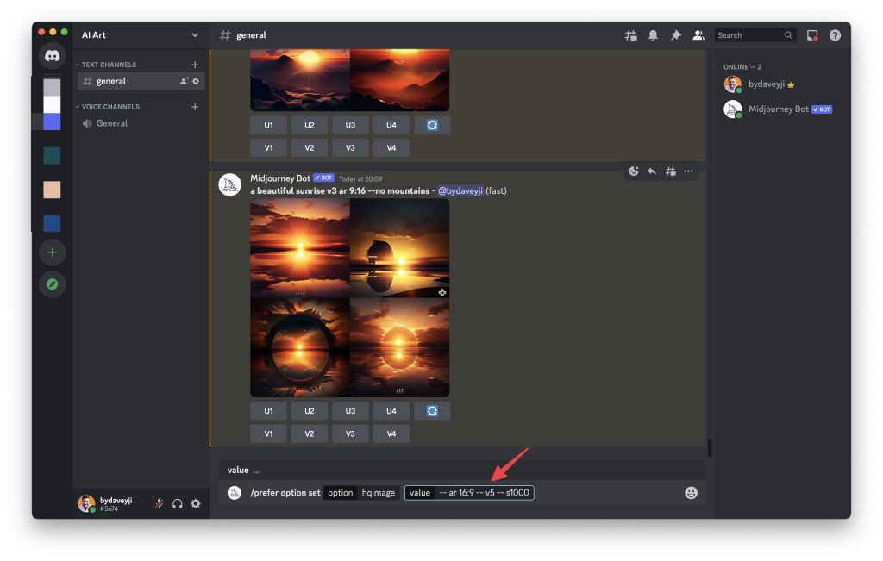Open bydaveyji user panel avatar

click(86, 503)
